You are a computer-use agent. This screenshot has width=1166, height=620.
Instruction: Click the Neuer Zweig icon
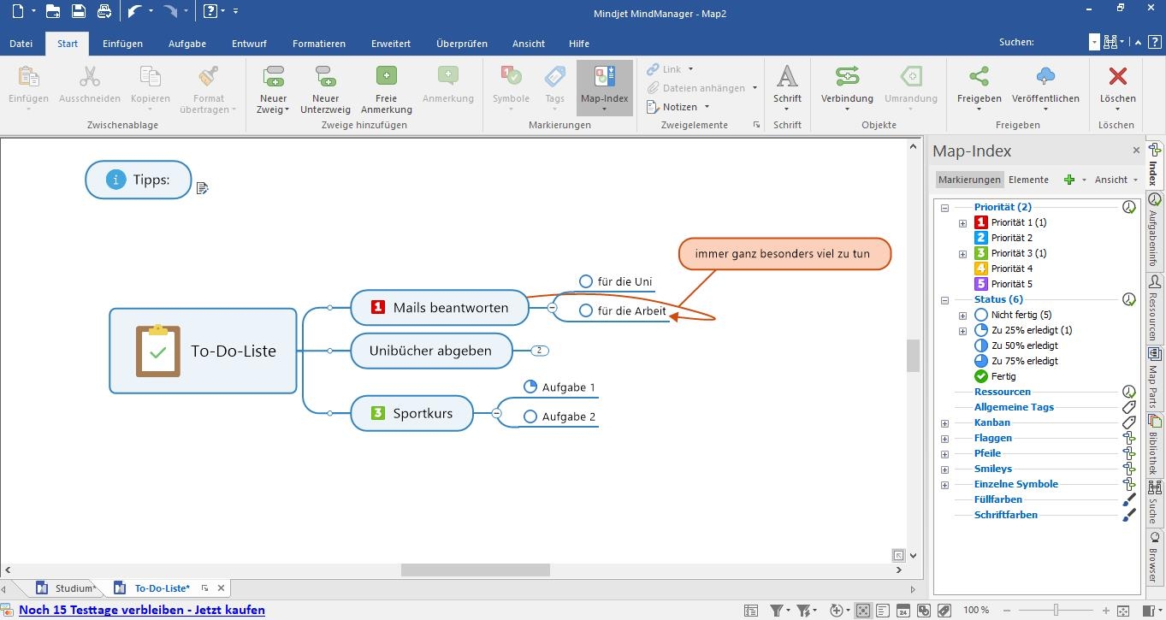tap(274, 77)
